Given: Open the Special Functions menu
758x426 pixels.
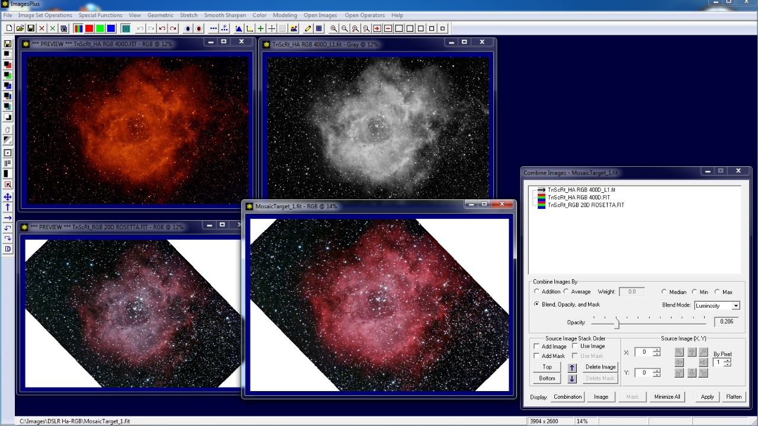Looking at the screenshot, I should pos(101,15).
